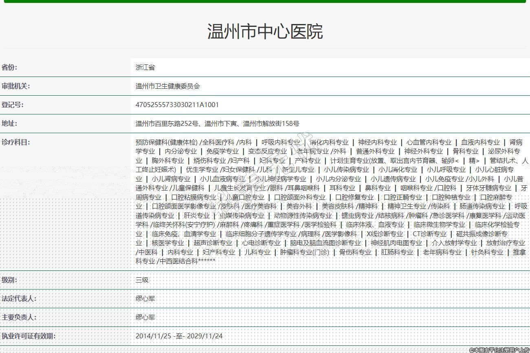Select the 主要负责人 field label

point(19,318)
